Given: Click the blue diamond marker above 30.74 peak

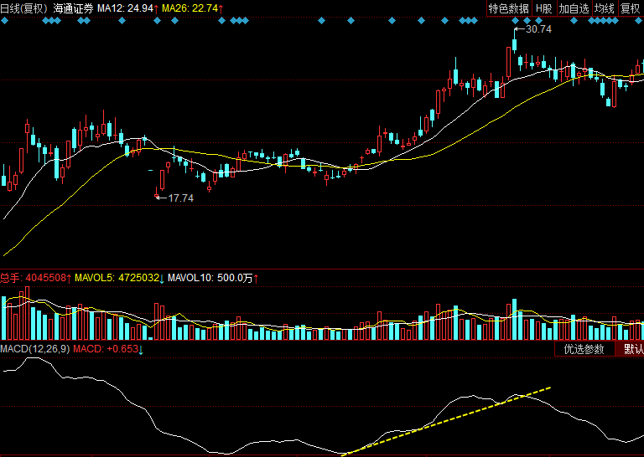Looking at the screenshot, I should point(516,20).
